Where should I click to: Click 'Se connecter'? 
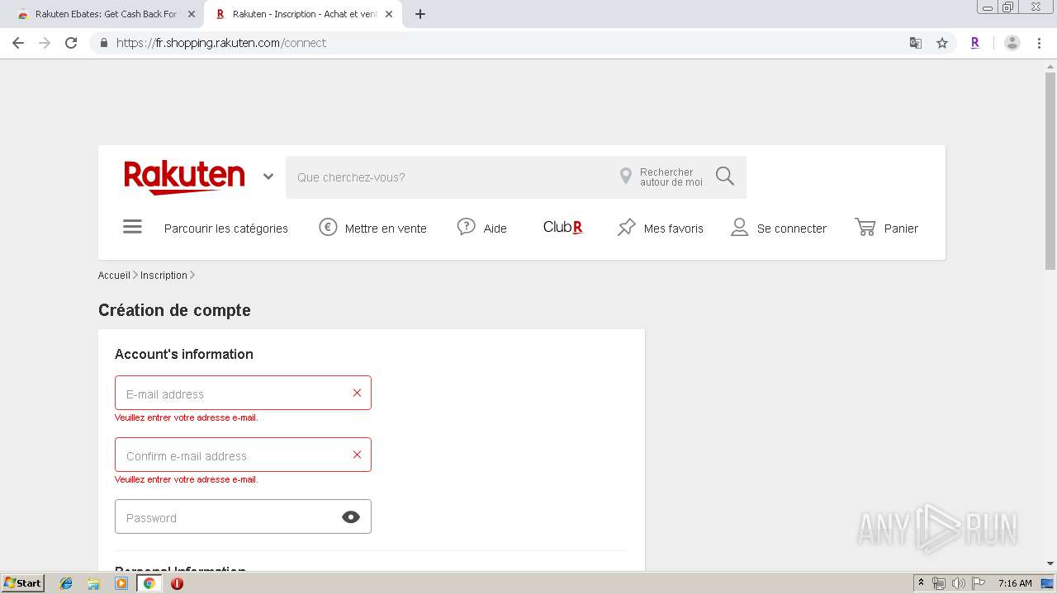pos(792,229)
